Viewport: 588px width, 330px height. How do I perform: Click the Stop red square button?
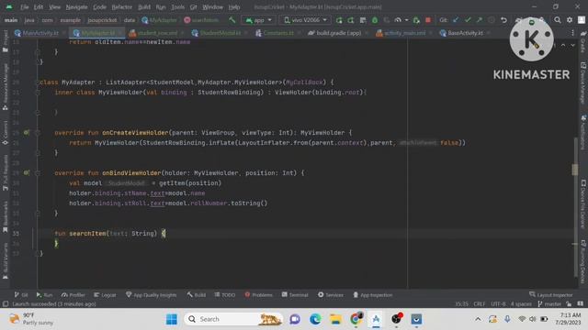click(428, 20)
